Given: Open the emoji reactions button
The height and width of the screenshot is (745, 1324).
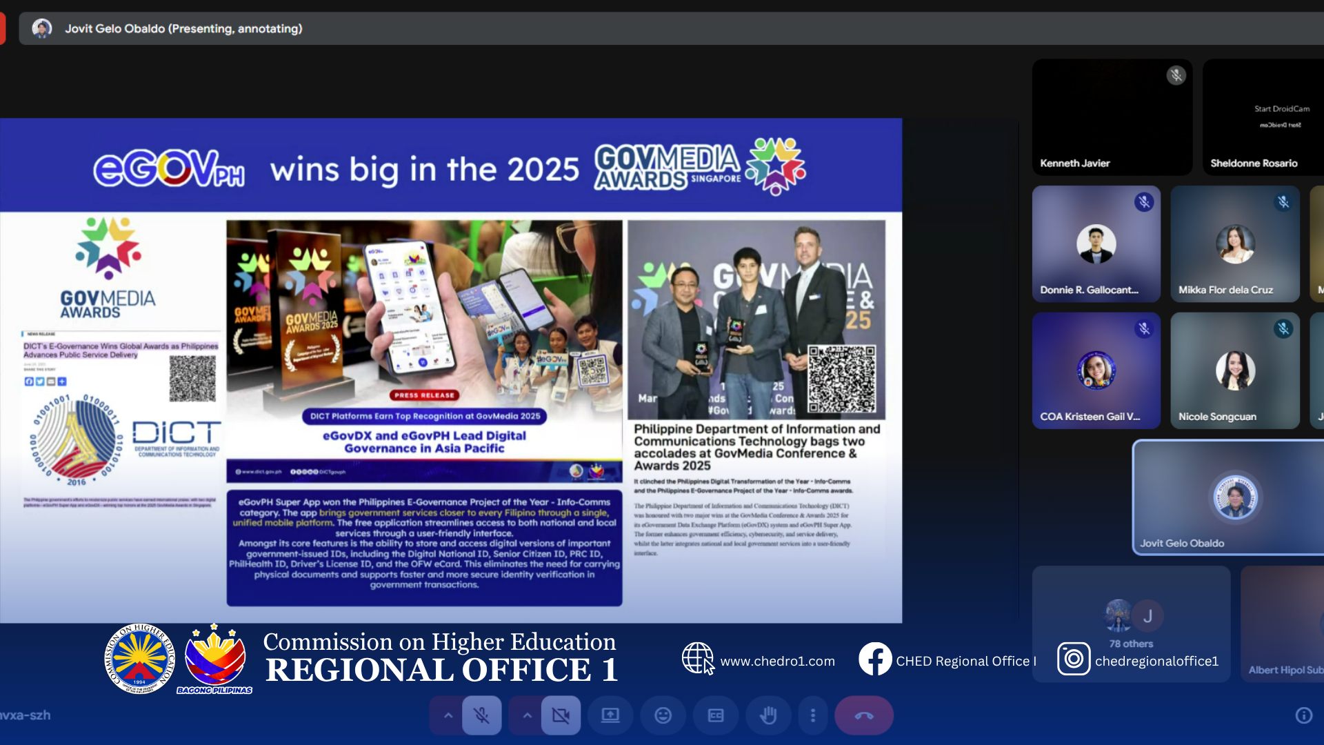Looking at the screenshot, I should tap(663, 715).
